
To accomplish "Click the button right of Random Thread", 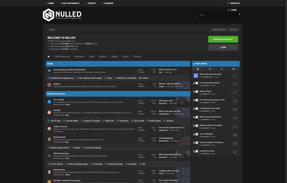I will point(233,30).
